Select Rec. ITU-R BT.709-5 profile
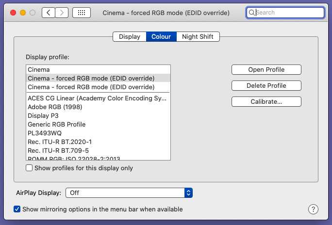This screenshot has height=225, width=332. 98,150
